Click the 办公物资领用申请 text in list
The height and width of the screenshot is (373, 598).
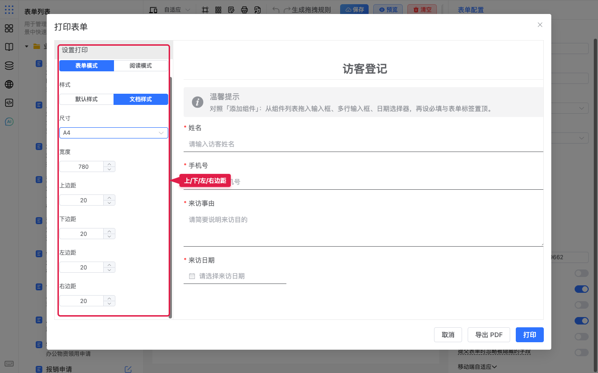tap(68, 354)
